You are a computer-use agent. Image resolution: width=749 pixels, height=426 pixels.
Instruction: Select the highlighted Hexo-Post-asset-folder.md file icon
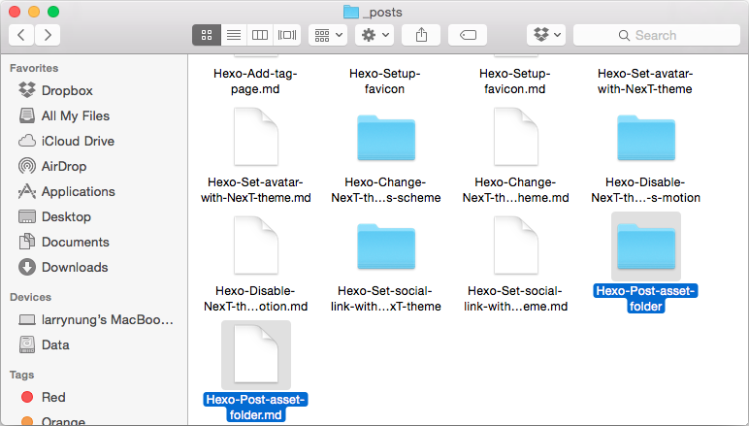click(256, 354)
